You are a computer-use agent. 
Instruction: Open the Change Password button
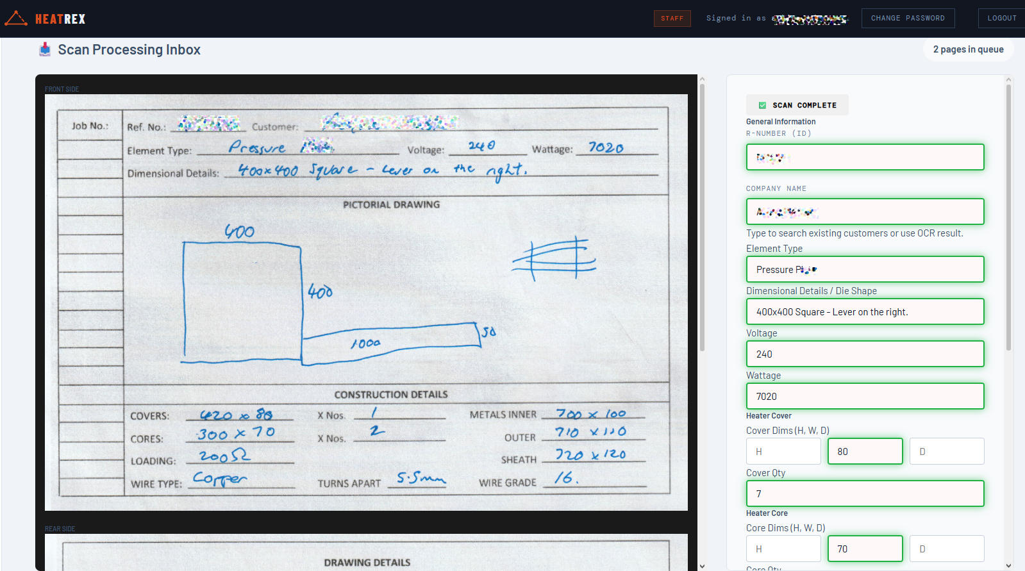coord(908,18)
